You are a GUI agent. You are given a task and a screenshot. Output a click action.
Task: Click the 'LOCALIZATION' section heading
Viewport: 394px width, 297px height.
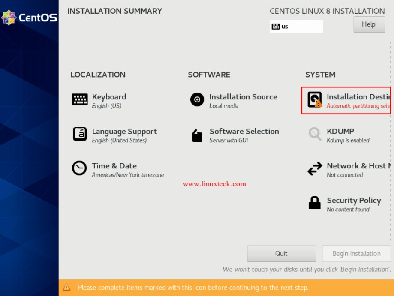click(98, 75)
